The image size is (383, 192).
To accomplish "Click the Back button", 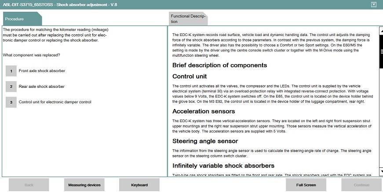I will pos(29,185).
